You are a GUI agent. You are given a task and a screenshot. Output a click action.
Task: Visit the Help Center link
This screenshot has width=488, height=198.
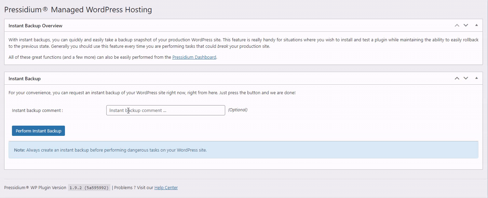166,187
